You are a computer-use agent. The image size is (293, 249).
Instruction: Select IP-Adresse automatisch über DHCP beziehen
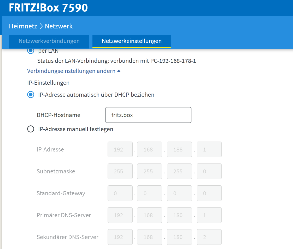(x=31, y=95)
